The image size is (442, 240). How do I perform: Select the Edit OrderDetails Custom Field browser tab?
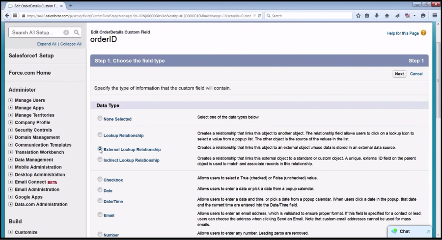[35, 5]
